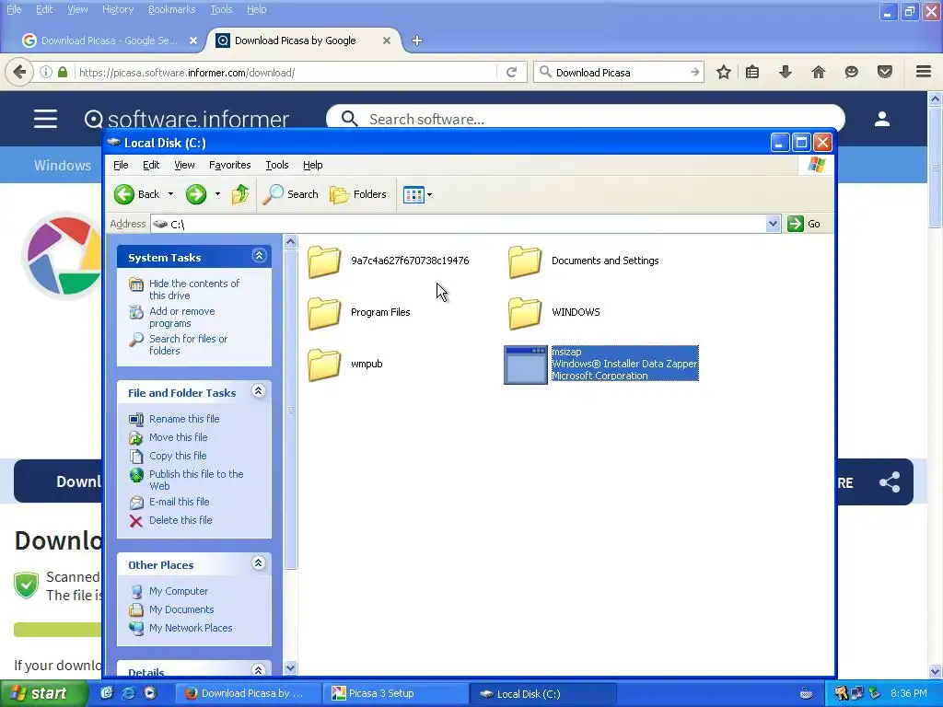The image size is (943, 707).
Task: Bookmark this page with the star icon
Action: 724,72
